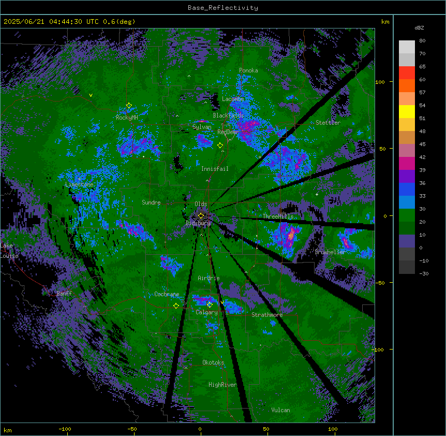Select the purple 36-39 dBZ legend swatch
This screenshot has width=446, height=436.
click(x=407, y=177)
